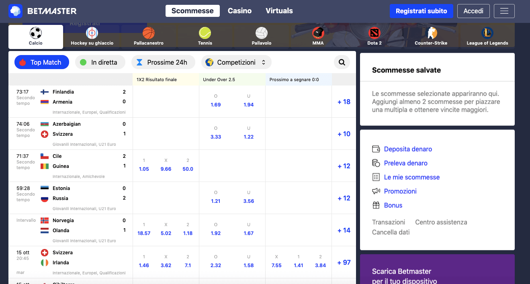Open the Pallacanestro sports category
This screenshot has width=530, height=284.
click(149, 37)
